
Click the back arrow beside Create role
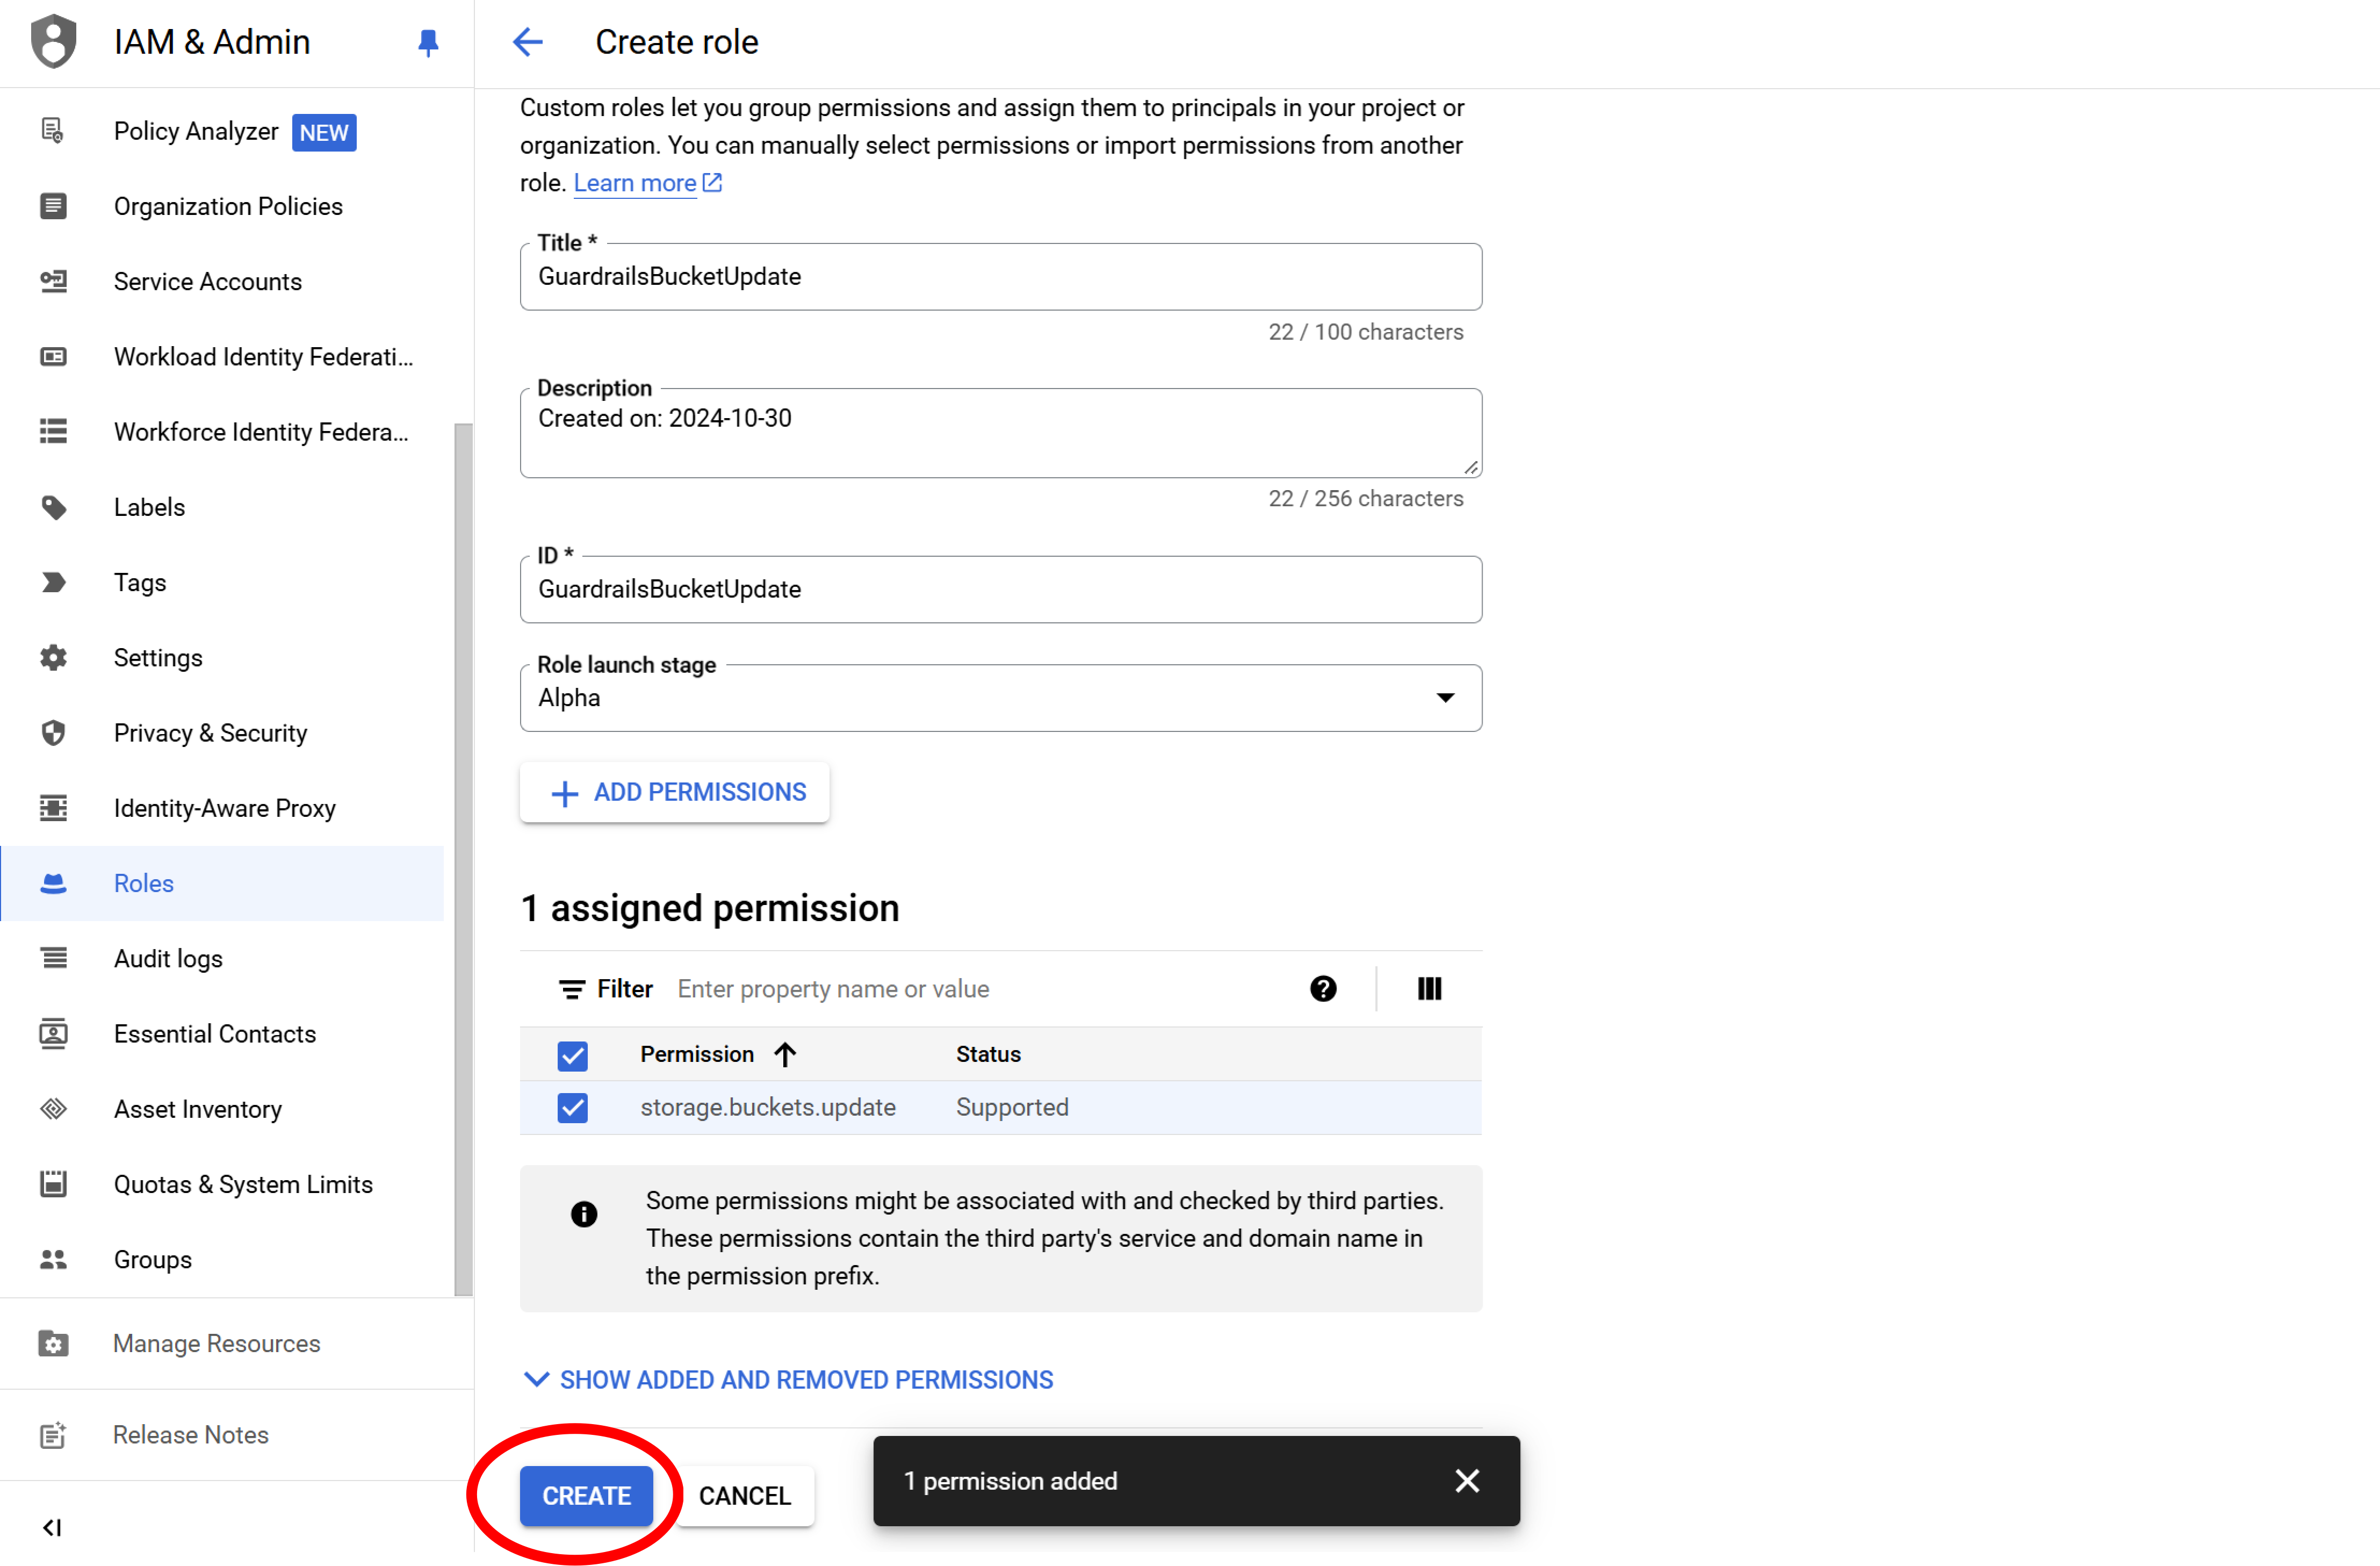click(x=527, y=42)
